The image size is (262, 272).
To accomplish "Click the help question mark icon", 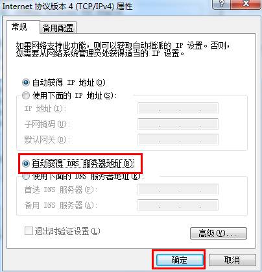I will (x=221, y=4).
